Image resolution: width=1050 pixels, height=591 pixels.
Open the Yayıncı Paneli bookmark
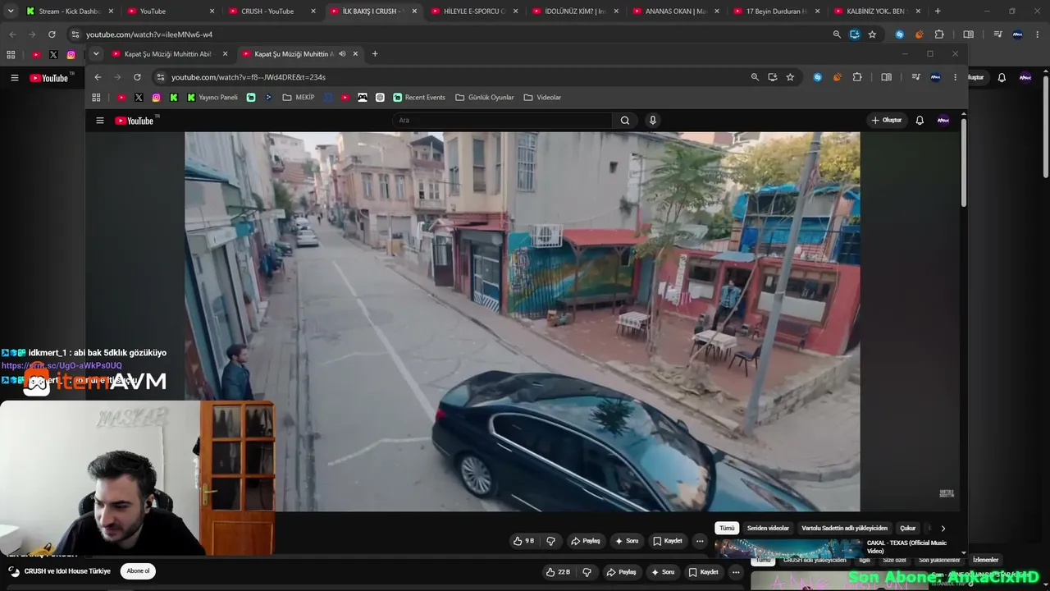(212, 98)
